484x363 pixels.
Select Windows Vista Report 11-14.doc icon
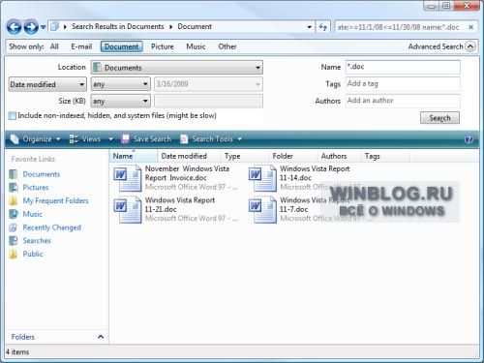pyautogui.click(x=262, y=178)
